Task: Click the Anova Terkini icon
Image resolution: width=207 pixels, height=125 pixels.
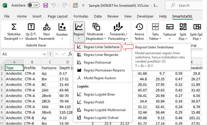Action: pyautogui.click(x=139, y=27)
